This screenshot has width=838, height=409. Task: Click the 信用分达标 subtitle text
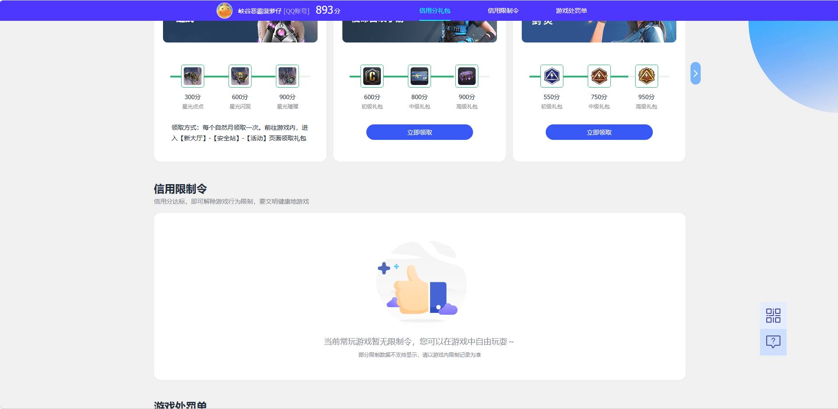(231, 201)
